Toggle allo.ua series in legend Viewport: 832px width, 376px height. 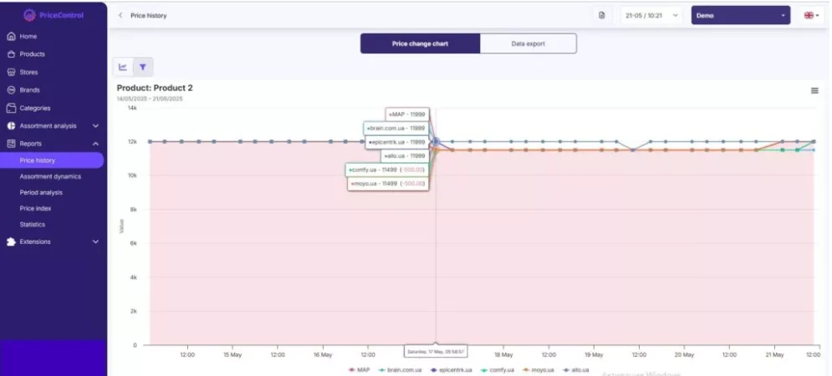pyautogui.click(x=577, y=369)
